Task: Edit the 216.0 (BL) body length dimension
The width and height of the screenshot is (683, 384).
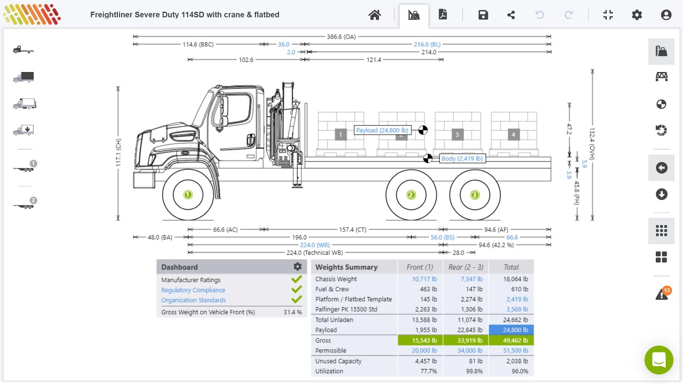Action: click(427, 44)
